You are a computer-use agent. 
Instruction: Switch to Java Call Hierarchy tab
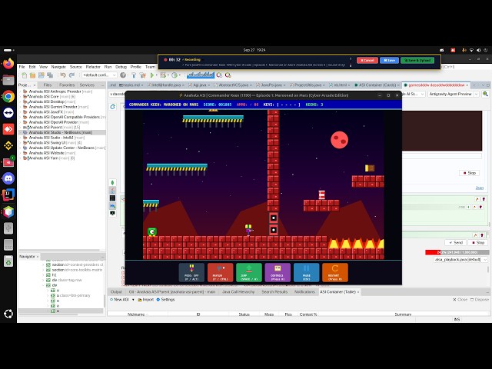click(238, 292)
